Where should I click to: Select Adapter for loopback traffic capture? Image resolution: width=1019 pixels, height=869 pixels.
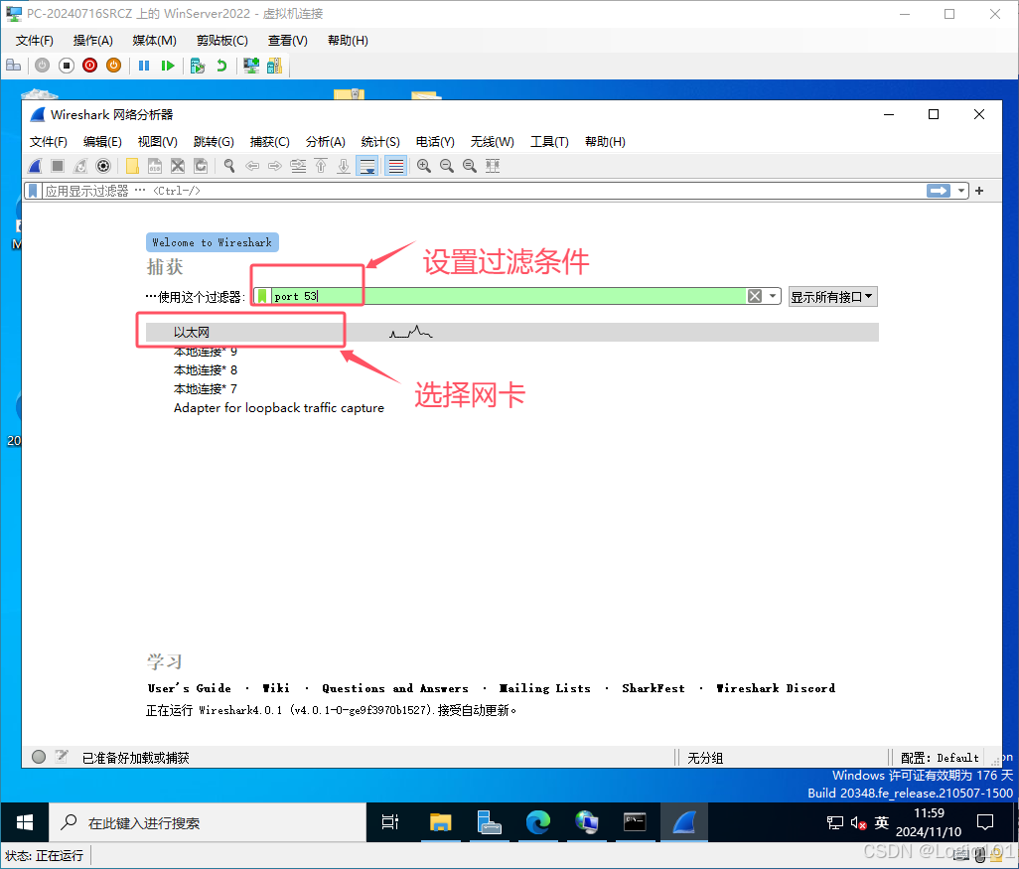pyautogui.click(x=279, y=407)
